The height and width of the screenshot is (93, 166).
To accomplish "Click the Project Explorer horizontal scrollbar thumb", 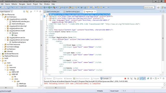I will coord(6,88).
